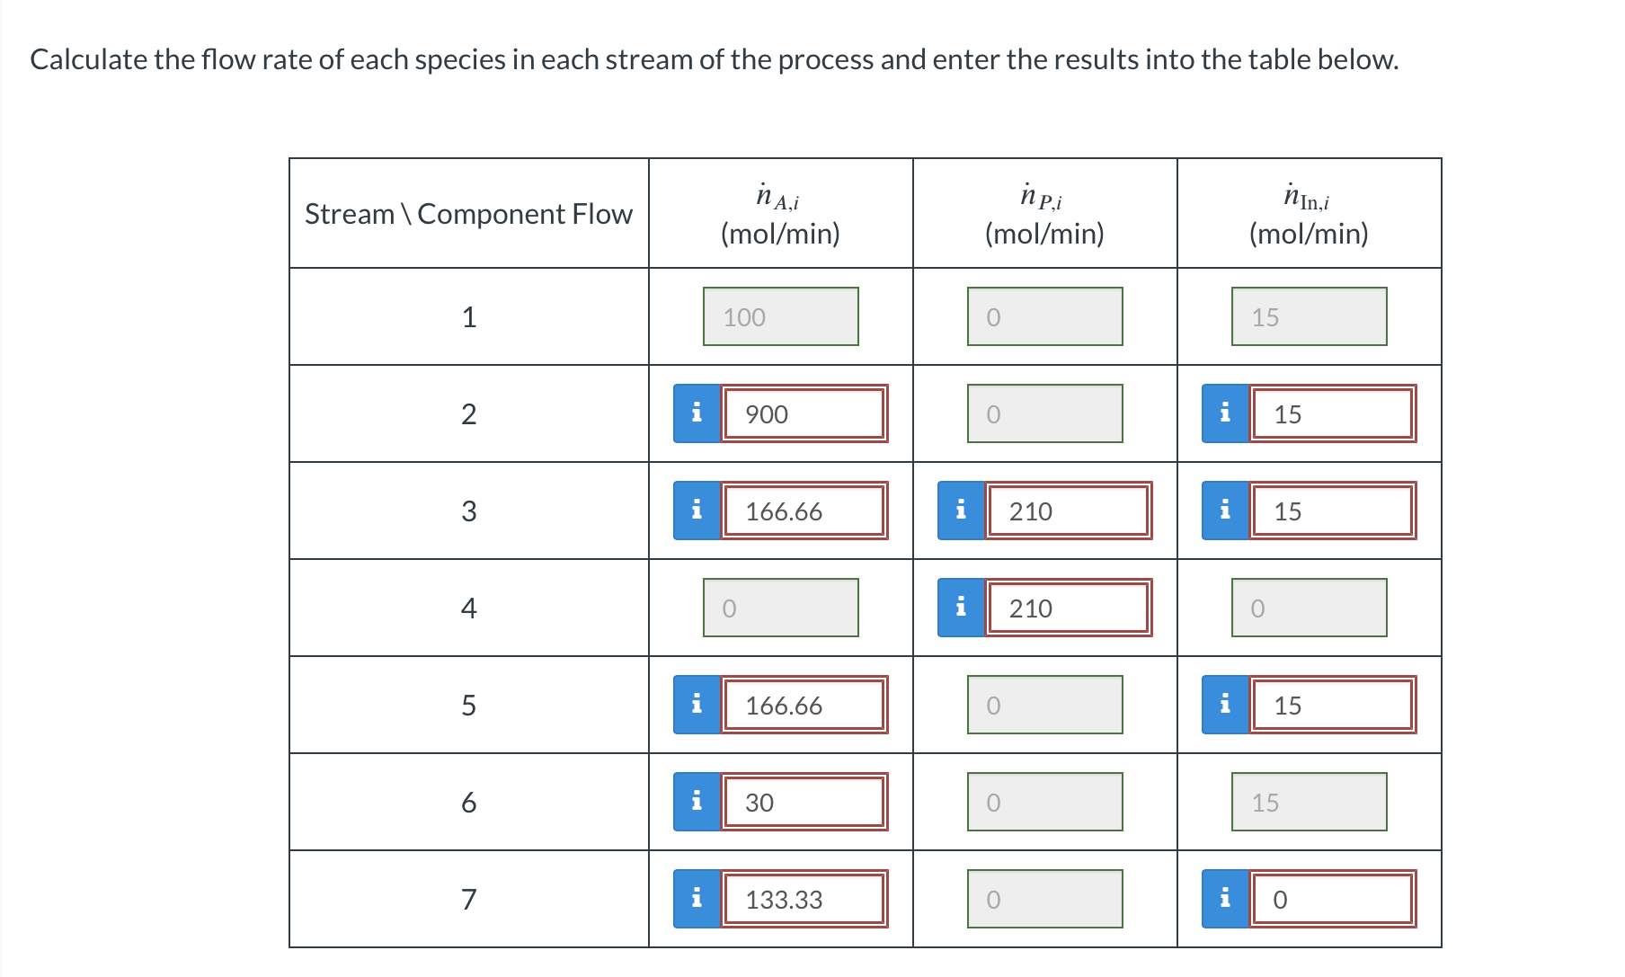Select the stream 7 inert field containing 0

(x=1333, y=899)
